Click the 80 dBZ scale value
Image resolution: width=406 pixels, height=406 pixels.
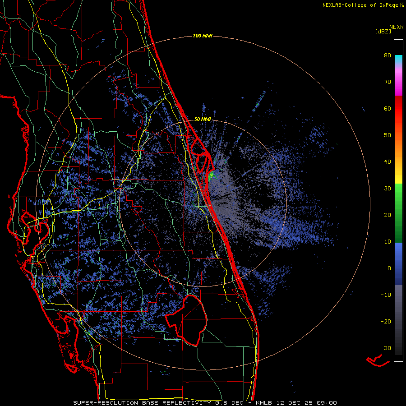pyautogui.click(x=388, y=55)
